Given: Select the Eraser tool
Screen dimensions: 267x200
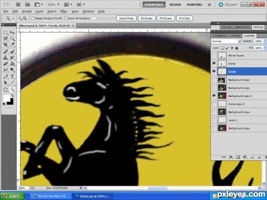Looking at the screenshot, I should tap(6, 64).
